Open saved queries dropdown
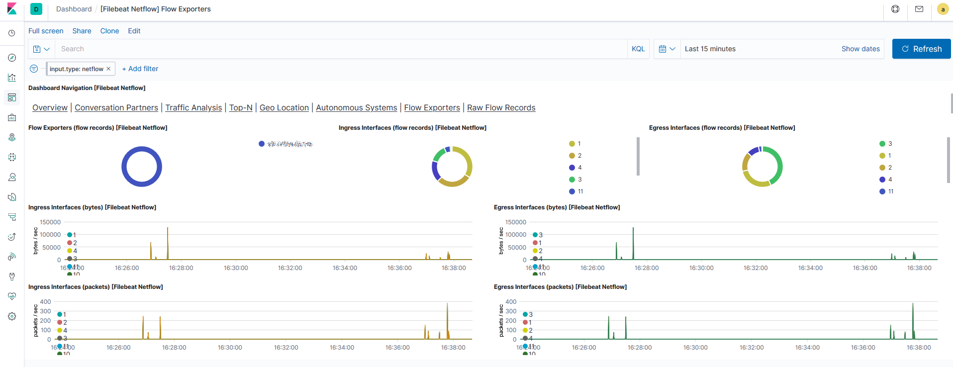Image resolution: width=953 pixels, height=367 pixels. point(41,49)
